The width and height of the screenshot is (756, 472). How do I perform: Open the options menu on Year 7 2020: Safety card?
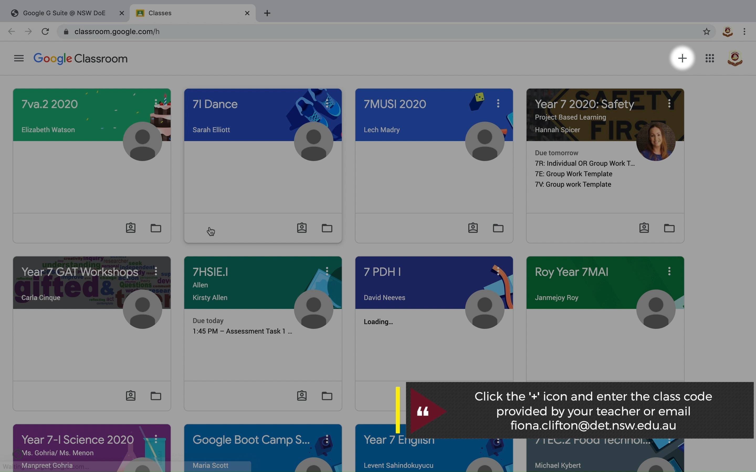point(669,103)
